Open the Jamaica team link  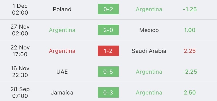point(62,93)
